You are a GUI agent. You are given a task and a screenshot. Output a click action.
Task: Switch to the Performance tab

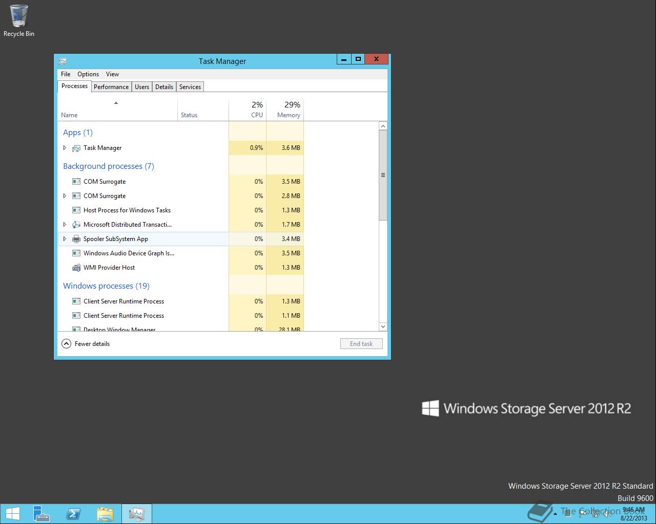coord(111,87)
